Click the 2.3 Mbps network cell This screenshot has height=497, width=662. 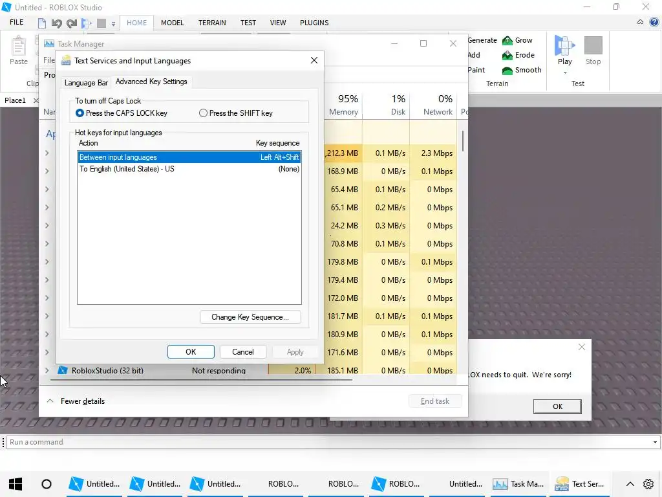pyautogui.click(x=436, y=153)
